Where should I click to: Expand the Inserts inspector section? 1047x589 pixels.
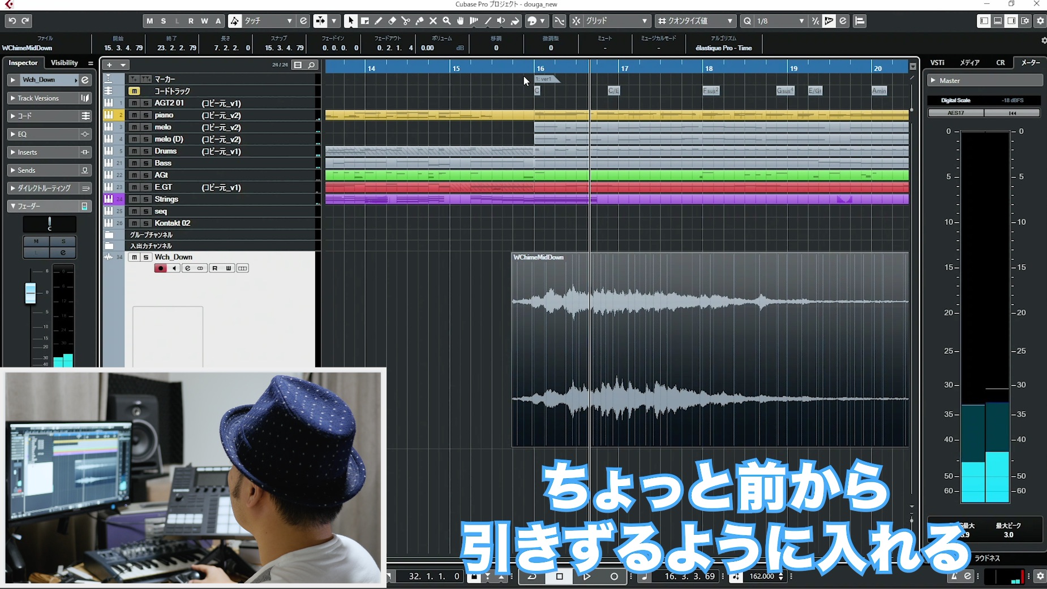click(42, 153)
